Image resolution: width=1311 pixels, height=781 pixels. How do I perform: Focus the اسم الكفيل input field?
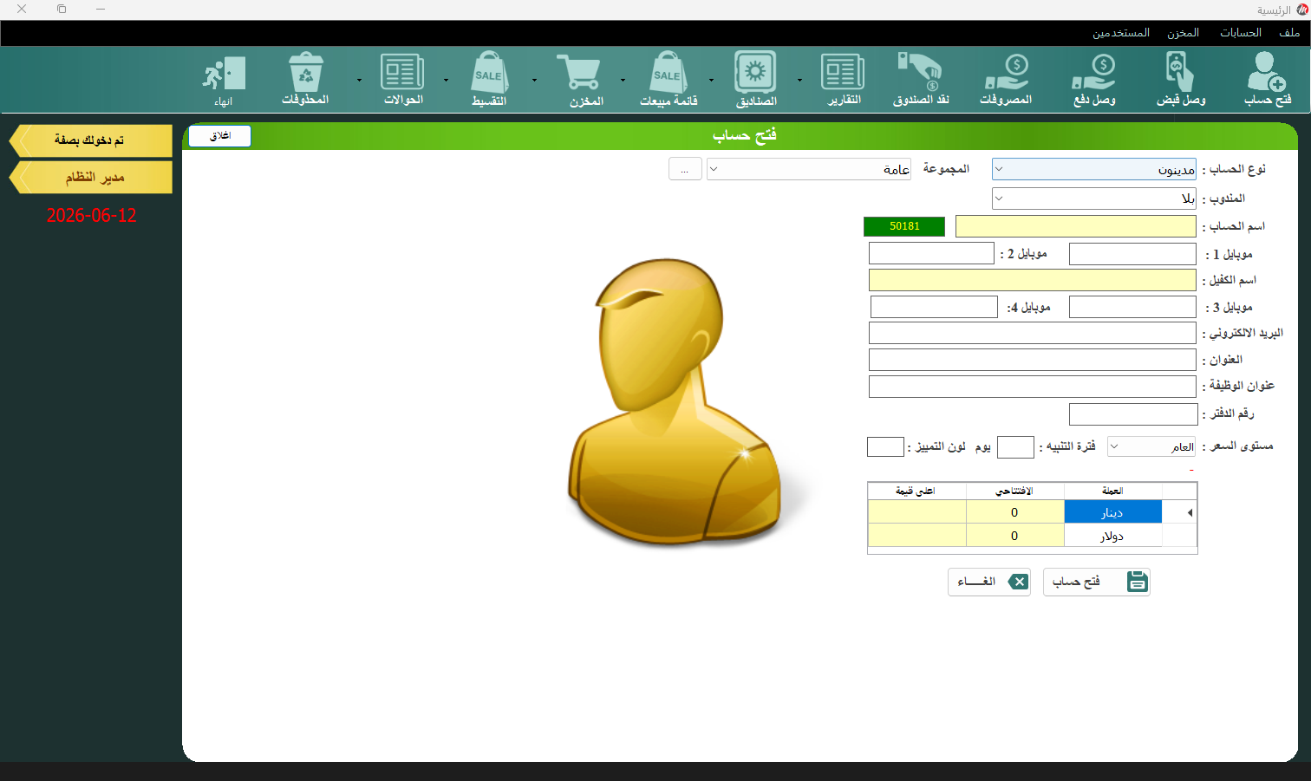[x=1033, y=280]
